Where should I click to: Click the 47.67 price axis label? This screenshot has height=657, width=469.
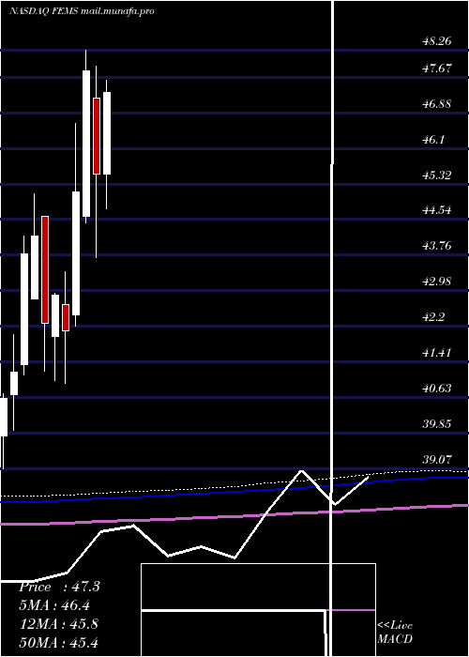tap(437, 68)
